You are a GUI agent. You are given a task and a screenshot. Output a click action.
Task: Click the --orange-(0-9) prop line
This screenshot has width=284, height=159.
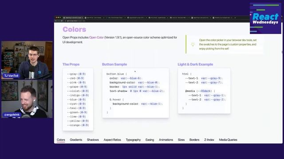78,125
